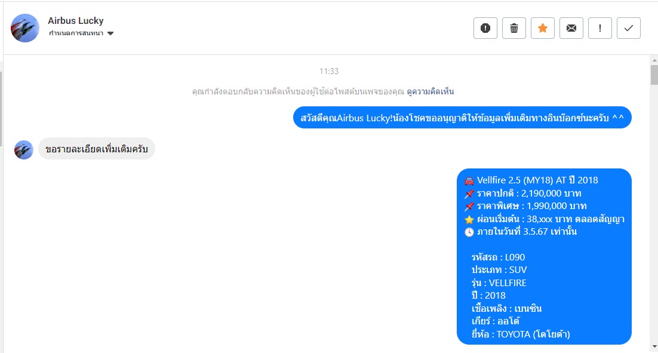Flag conversation with the exclamation mark icon

pyautogui.click(x=599, y=28)
